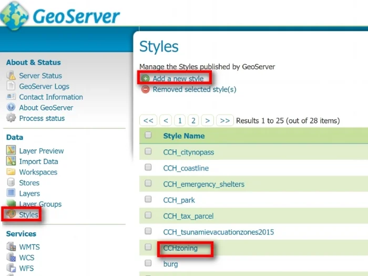Open Process status page
This screenshot has height=276, width=368.
[42, 118]
